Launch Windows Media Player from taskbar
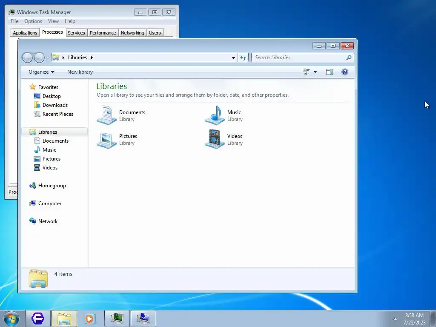436x327 pixels. coord(90,318)
